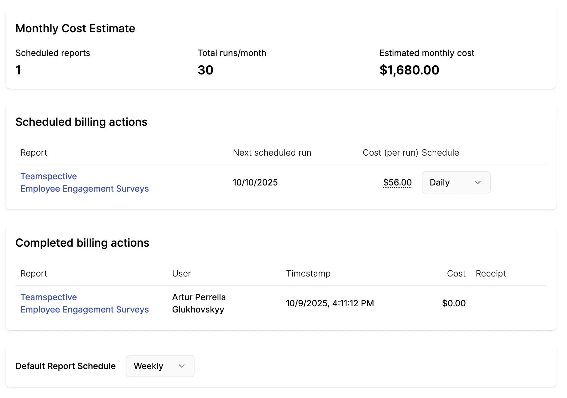
Task: Click the Default Report Schedule label
Action: click(65, 366)
